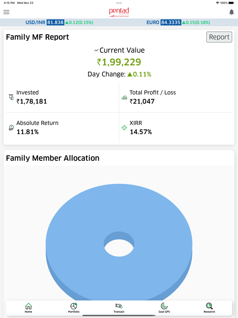Click the Report button
238x318 pixels.
point(219,37)
